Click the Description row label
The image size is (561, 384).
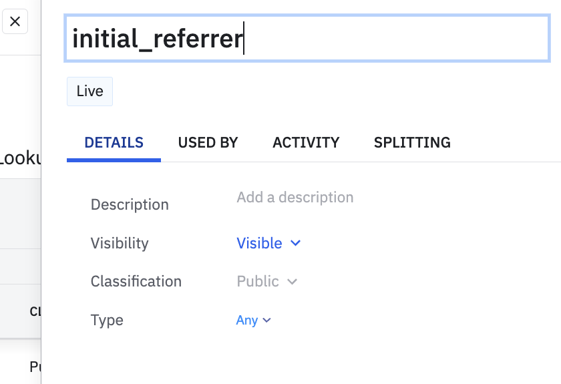130,204
